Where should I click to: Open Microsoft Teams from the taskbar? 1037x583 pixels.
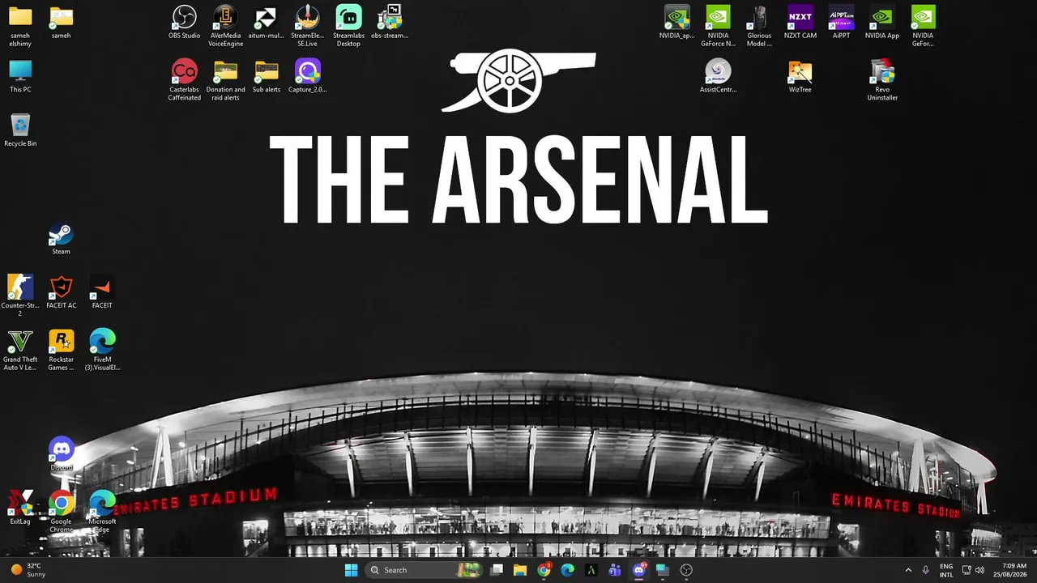pos(615,570)
